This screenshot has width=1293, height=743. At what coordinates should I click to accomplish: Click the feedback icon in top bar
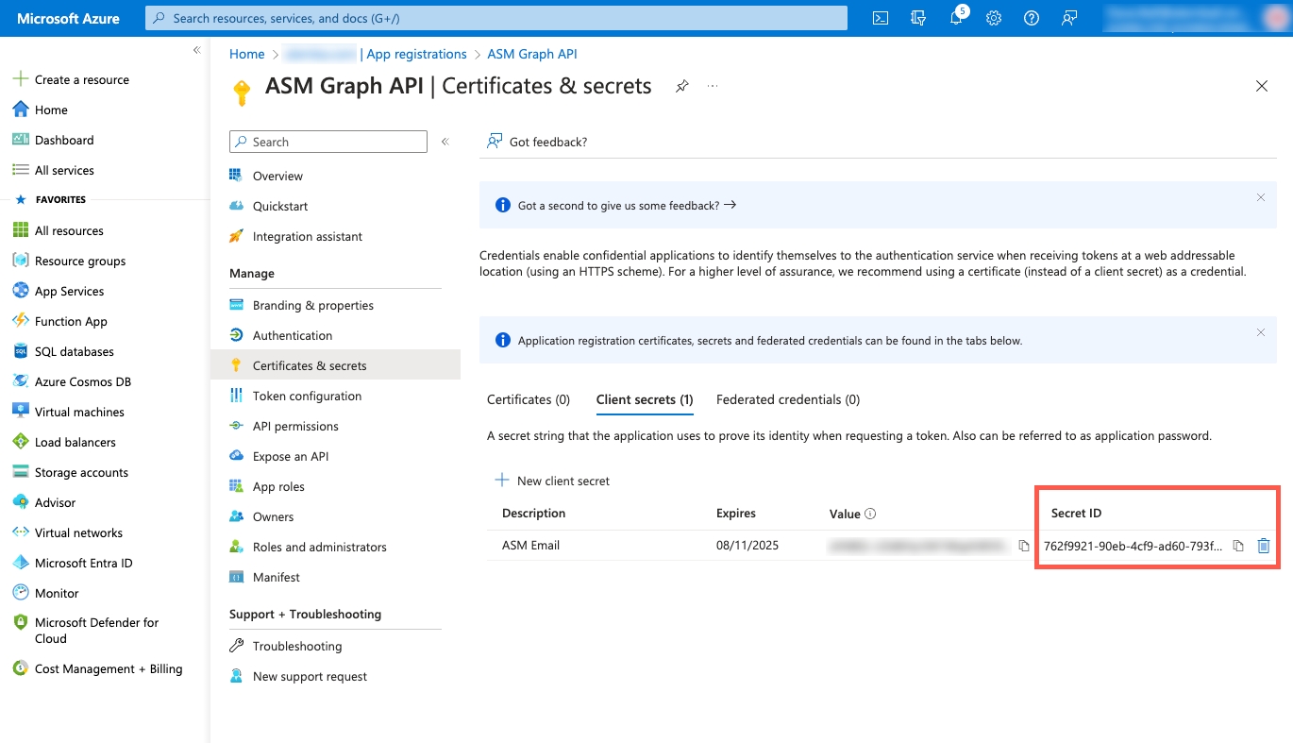click(x=1069, y=18)
